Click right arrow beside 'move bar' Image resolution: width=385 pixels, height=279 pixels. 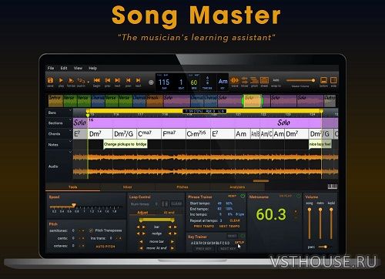[172, 241]
